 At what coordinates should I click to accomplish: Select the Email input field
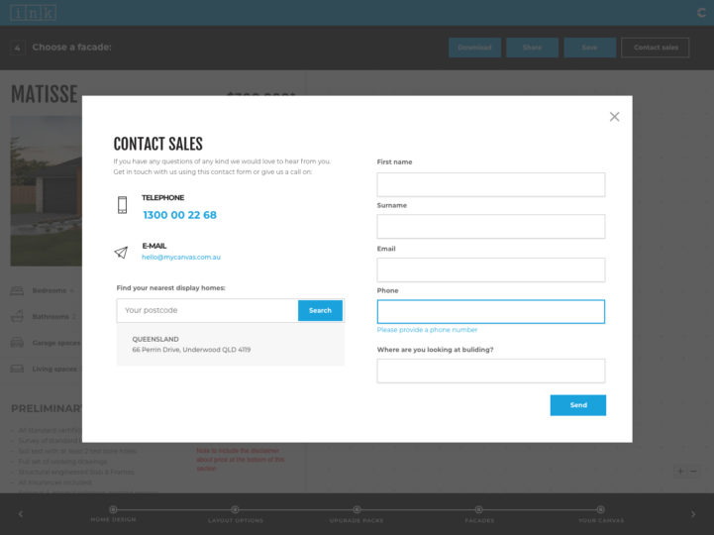coord(490,269)
